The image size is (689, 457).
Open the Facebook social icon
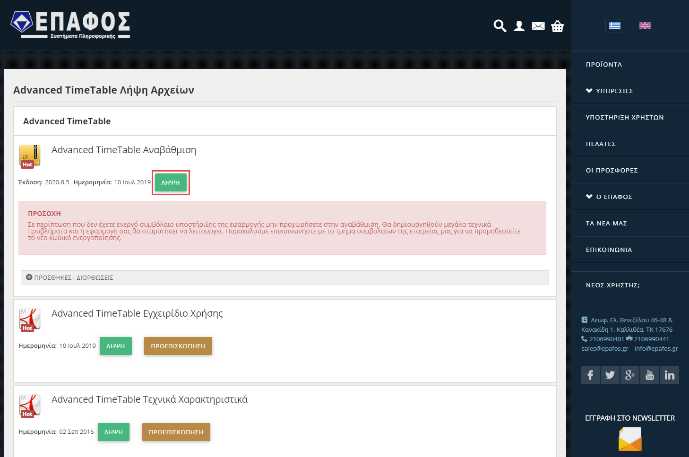click(590, 375)
